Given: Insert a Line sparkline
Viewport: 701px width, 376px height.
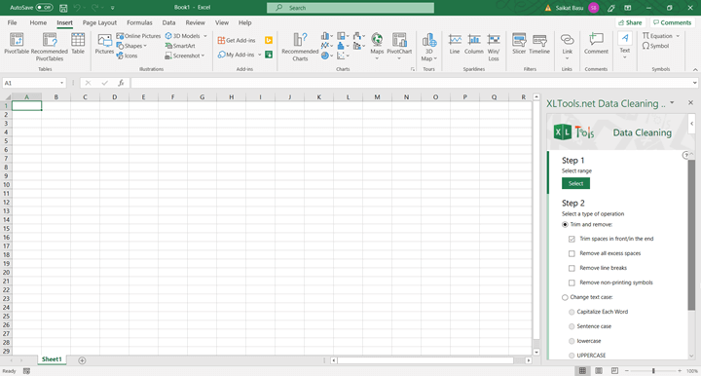Looking at the screenshot, I should click(x=455, y=44).
